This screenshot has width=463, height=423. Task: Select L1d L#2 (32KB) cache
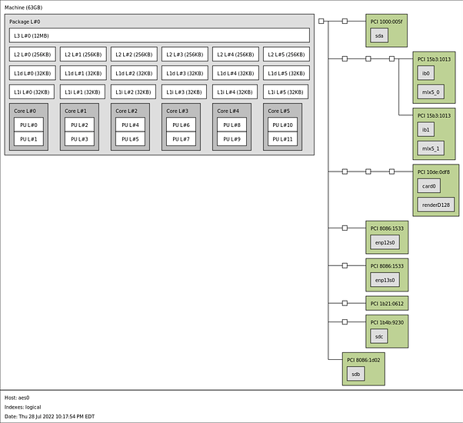point(134,73)
